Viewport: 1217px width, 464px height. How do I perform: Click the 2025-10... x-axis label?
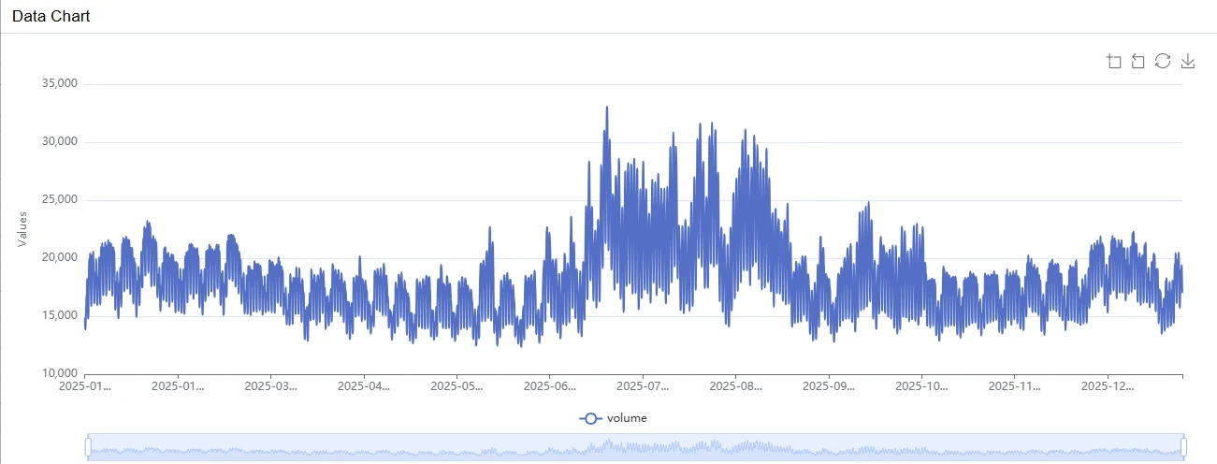pos(922,385)
